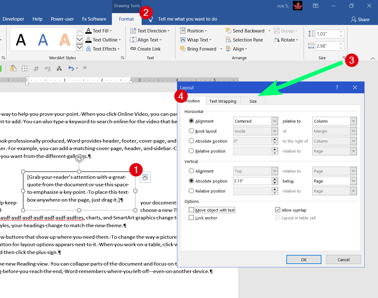Expand the WordArt styles gallery
Screen dimensions: 378x298
[79, 47]
